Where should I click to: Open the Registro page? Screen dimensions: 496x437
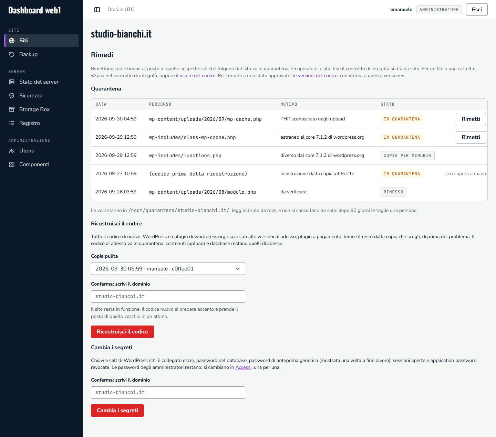click(x=41, y=123)
